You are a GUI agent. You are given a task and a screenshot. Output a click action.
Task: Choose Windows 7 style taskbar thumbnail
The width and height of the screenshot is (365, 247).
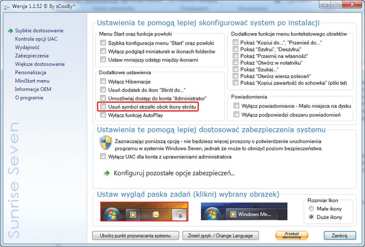point(144,211)
